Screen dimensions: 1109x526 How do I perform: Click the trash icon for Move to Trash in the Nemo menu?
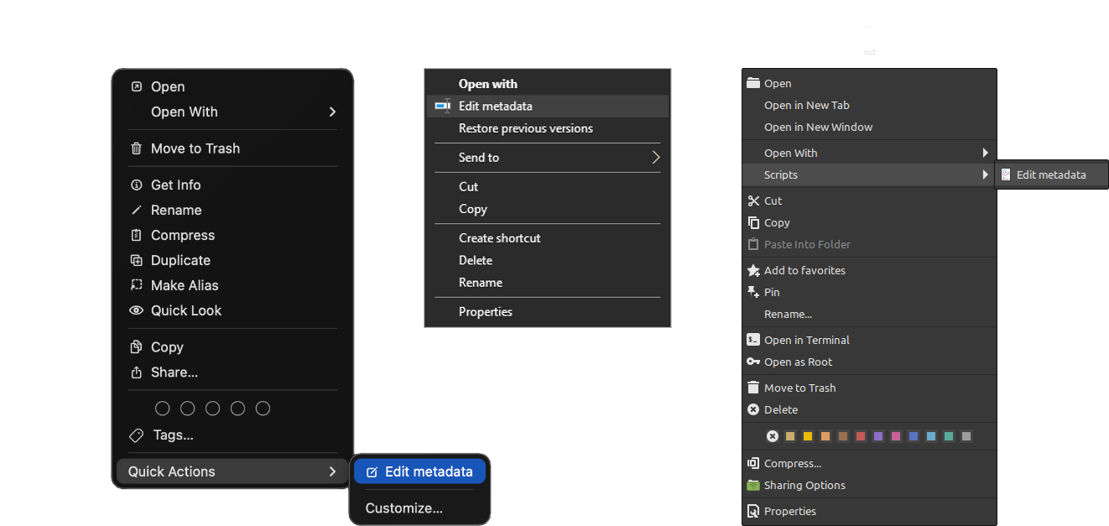752,388
